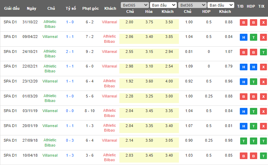Click the T/X badge in the 31/10/22 row
Viewport: 268px width, 165px height.
[x=263, y=22]
